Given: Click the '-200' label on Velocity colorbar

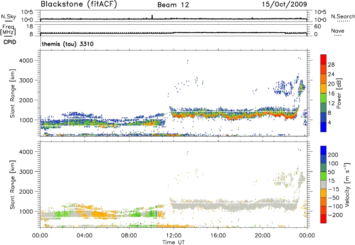Looking at the screenshot, I should [x=335, y=215].
